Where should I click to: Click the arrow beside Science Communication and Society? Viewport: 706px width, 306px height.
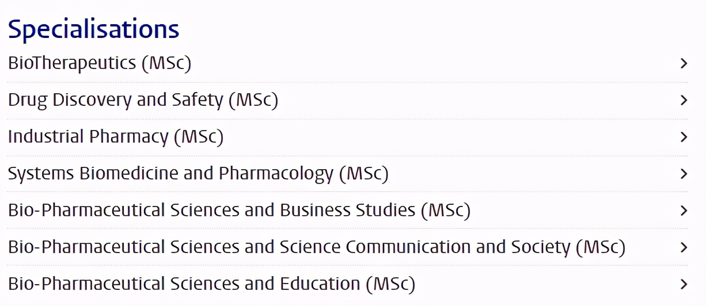point(684,247)
